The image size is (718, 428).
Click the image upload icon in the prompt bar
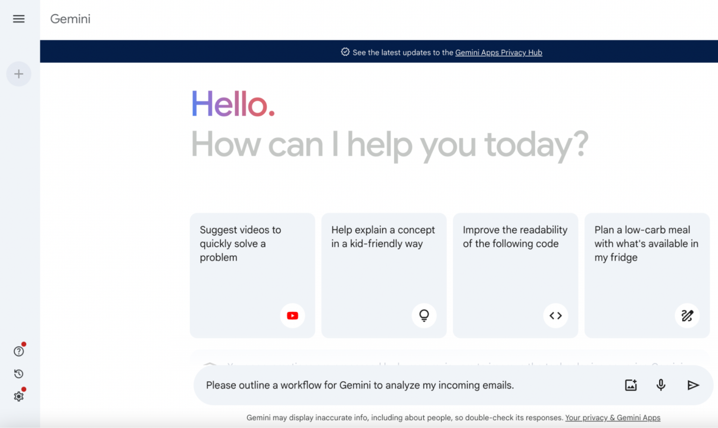click(x=631, y=385)
